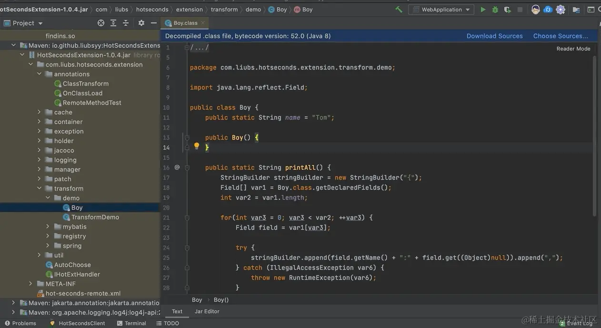Click Boy() in the breadcrumb bar
The width and height of the screenshot is (601, 328).
[x=221, y=299]
